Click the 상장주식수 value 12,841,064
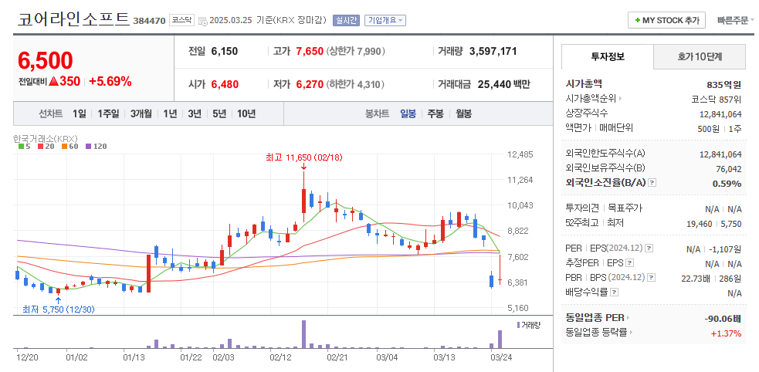759x372 pixels. pyautogui.click(x=720, y=113)
